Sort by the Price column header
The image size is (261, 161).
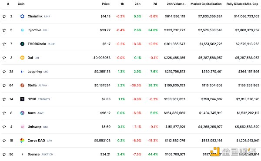(x=106, y=4)
